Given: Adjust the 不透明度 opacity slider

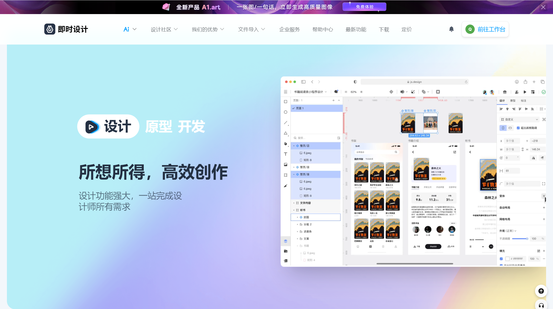Looking at the screenshot, I should pos(520,239).
